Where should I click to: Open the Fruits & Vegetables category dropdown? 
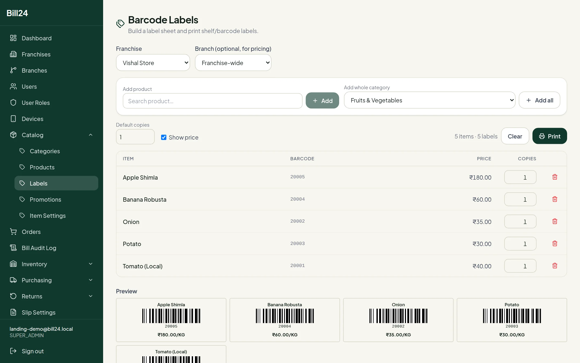pyautogui.click(x=430, y=100)
